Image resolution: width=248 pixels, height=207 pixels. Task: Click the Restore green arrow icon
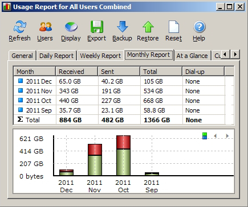click(148, 27)
